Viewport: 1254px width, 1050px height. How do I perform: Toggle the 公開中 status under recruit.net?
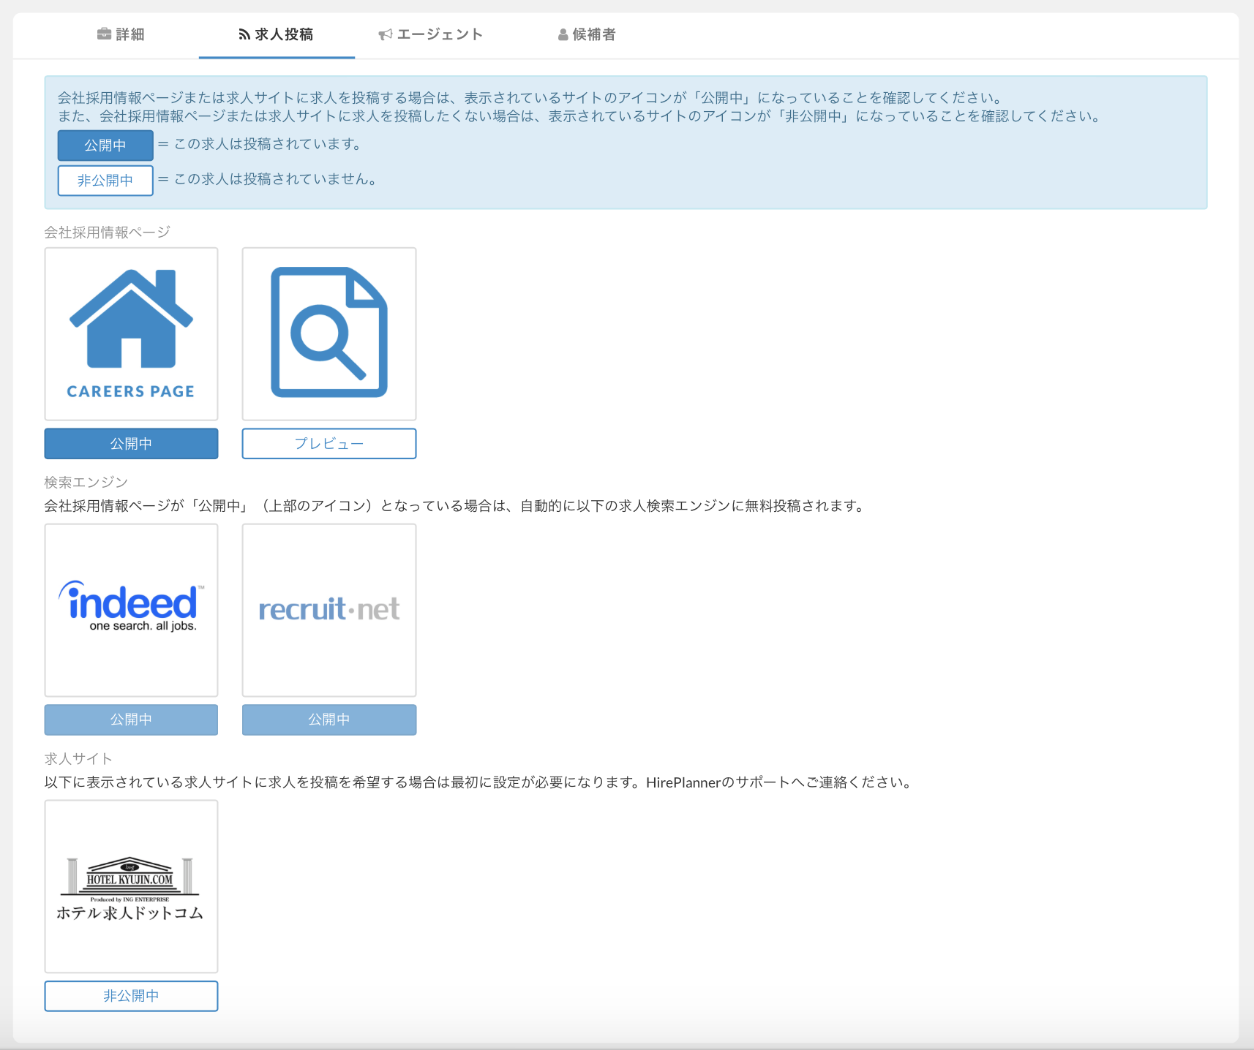pos(329,719)
